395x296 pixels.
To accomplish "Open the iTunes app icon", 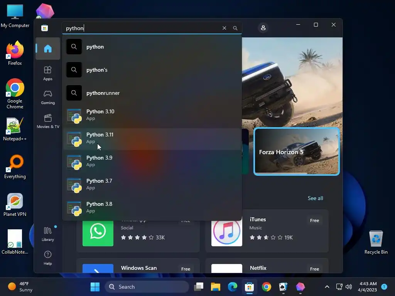I will (x=227, y=232).
